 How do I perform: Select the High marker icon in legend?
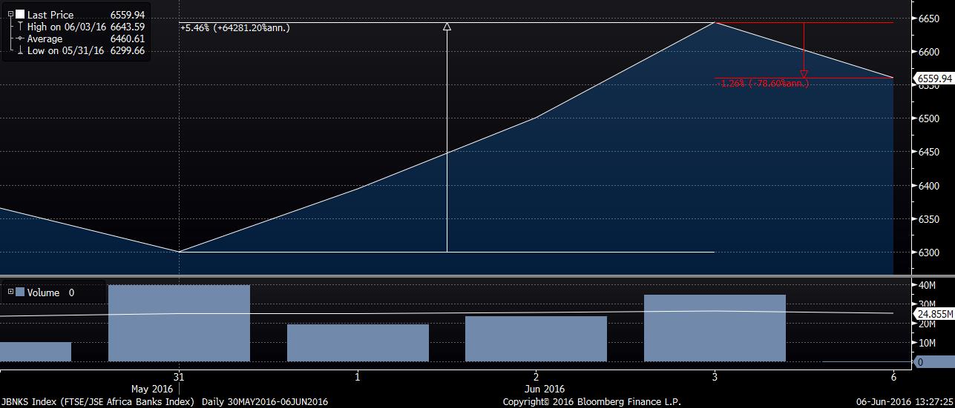click(20, 27)
